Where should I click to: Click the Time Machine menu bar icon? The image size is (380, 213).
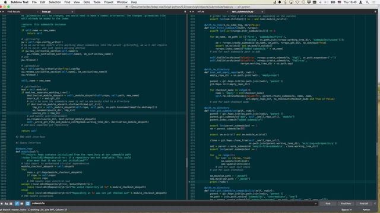(x=303, y=2)
